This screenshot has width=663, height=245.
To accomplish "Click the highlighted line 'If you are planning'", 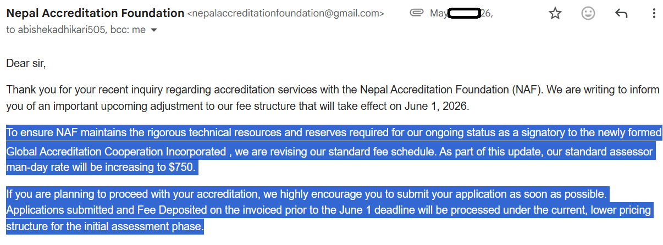I will pos(308,194).
